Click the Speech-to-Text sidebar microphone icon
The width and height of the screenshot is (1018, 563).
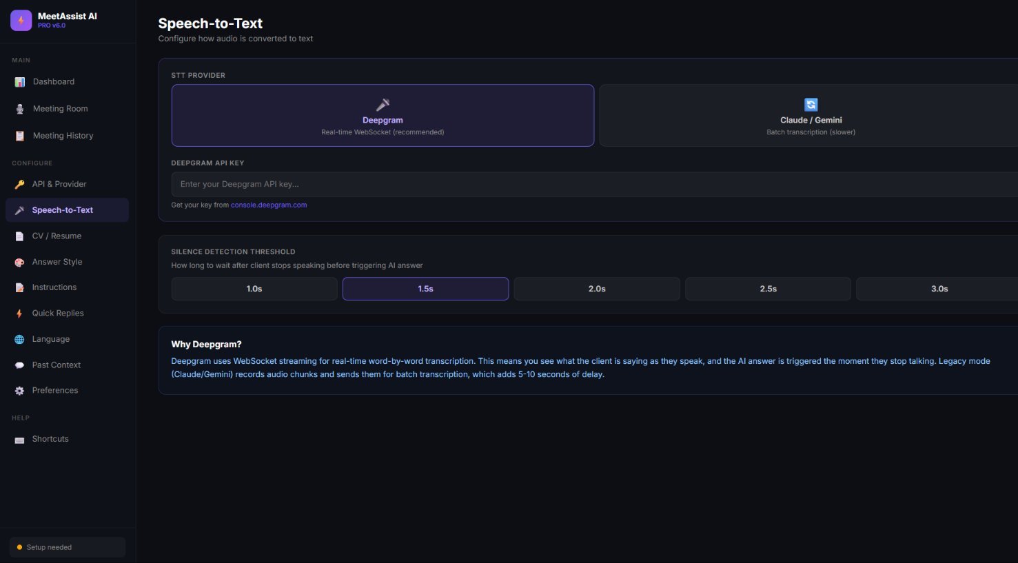(x=19, y=210)
